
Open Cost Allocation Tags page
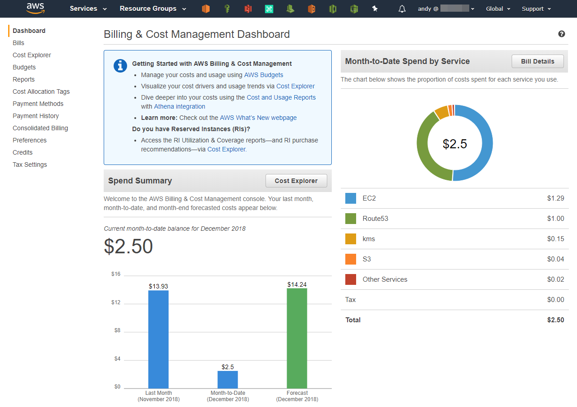click(x=41, y=91)
